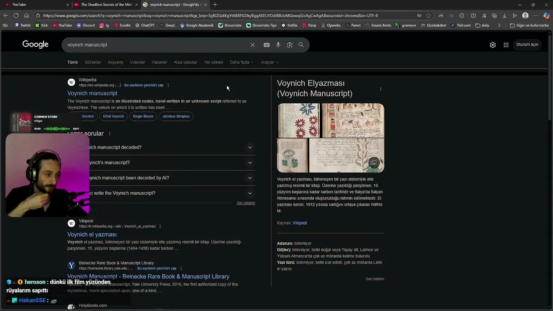Select the 'Tümü' search tab
The width and height of the screenshot is (553, 311).
click(x=73, y=62)
